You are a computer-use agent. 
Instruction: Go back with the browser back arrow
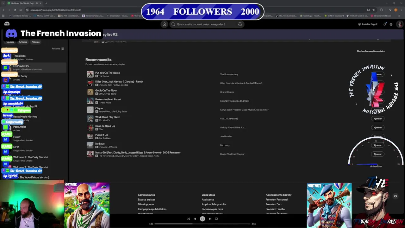click(x=3, y=10)
